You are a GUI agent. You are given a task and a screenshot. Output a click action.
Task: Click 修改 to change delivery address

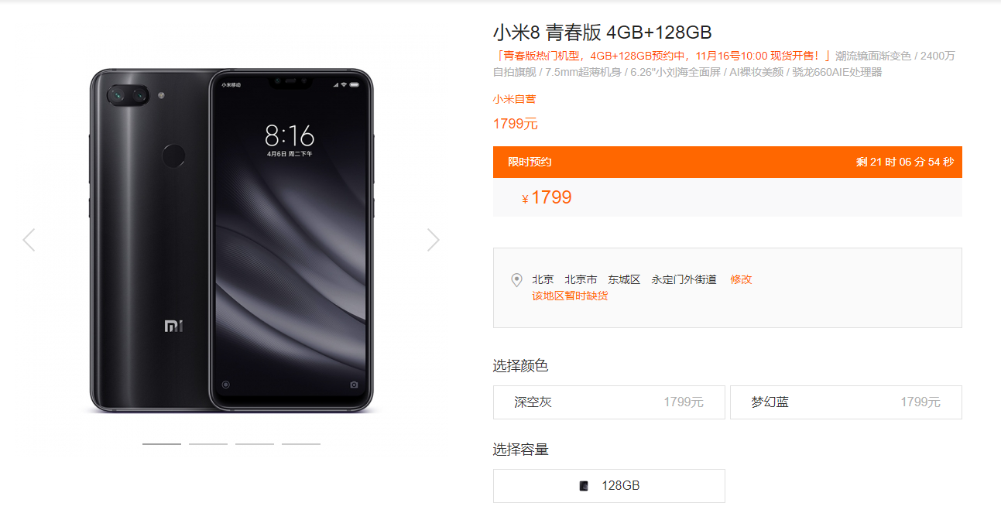click(741, 279)
